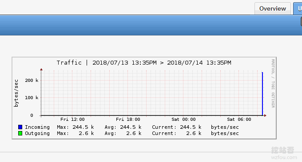
Task: Select Outgoing Max value 2.6 k
Action: pos(86,133)
